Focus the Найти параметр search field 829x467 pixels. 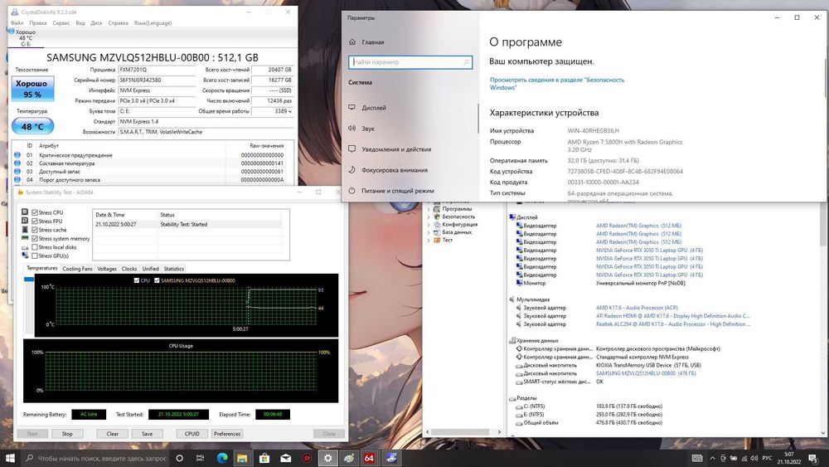pos(410,62)
